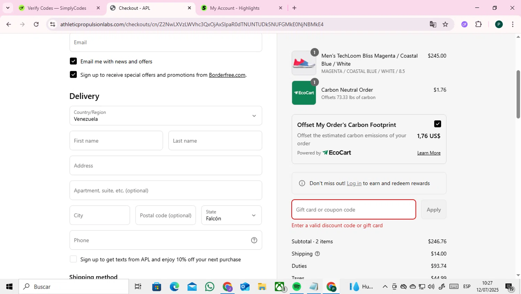Open the weather widget on the taskbar

tap(361, 287)
